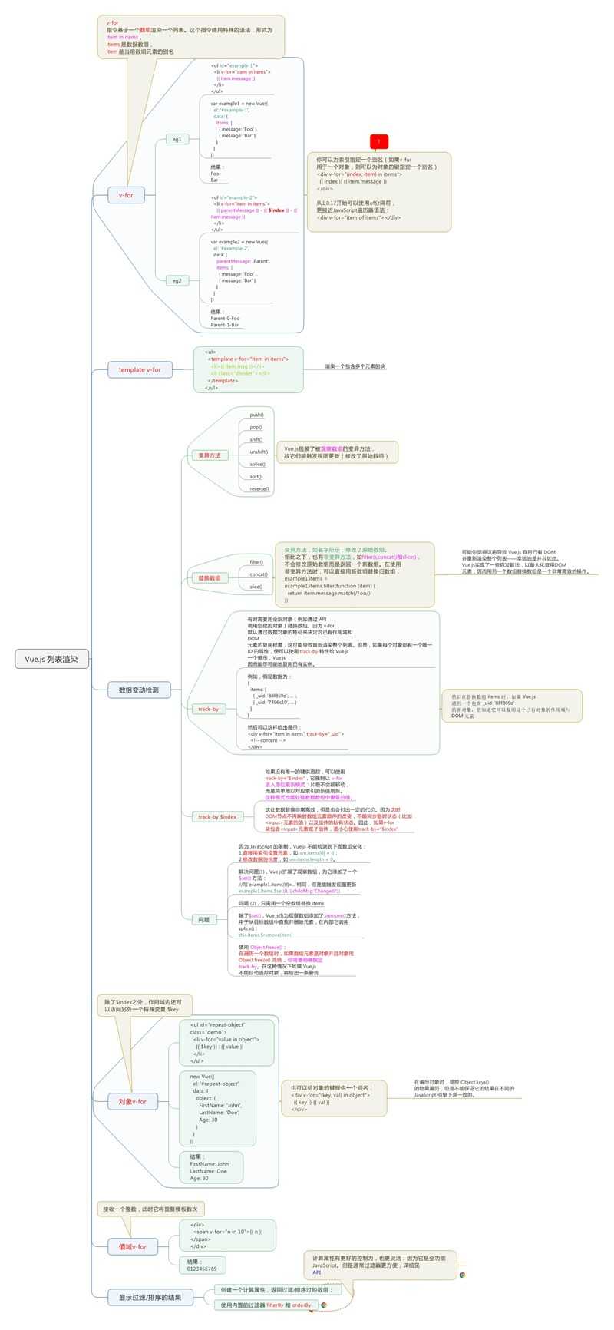This screenshot has height=1330, width=614.
Task: Select the root node Vue.js 列表渲染
Action: tap(52, 658)
